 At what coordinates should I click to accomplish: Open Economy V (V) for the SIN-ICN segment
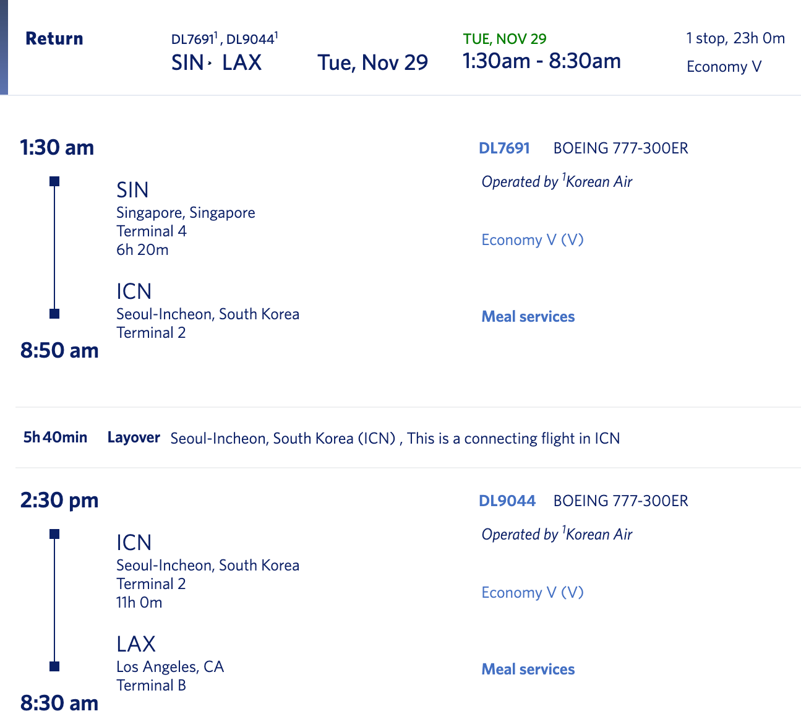[533, 240]
